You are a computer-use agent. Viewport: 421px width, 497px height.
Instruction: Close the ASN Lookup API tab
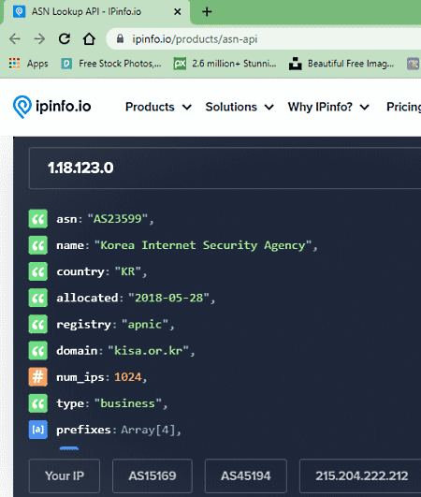click(x=178, y=12)
